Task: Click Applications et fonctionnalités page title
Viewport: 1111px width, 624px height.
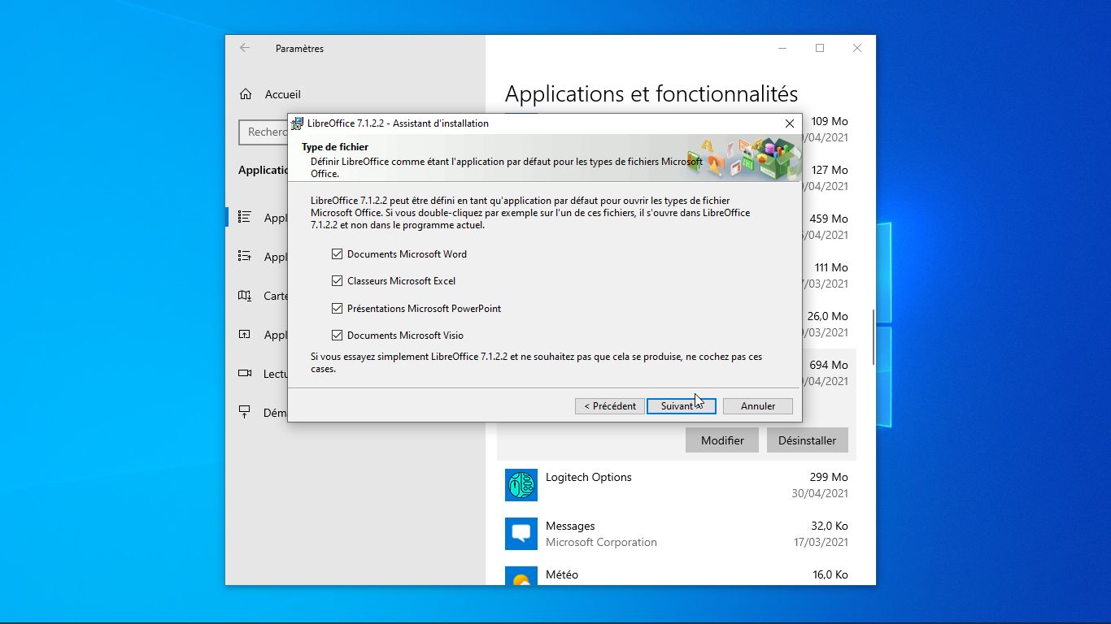Action: pyautogui.click(x=651, y=93)
